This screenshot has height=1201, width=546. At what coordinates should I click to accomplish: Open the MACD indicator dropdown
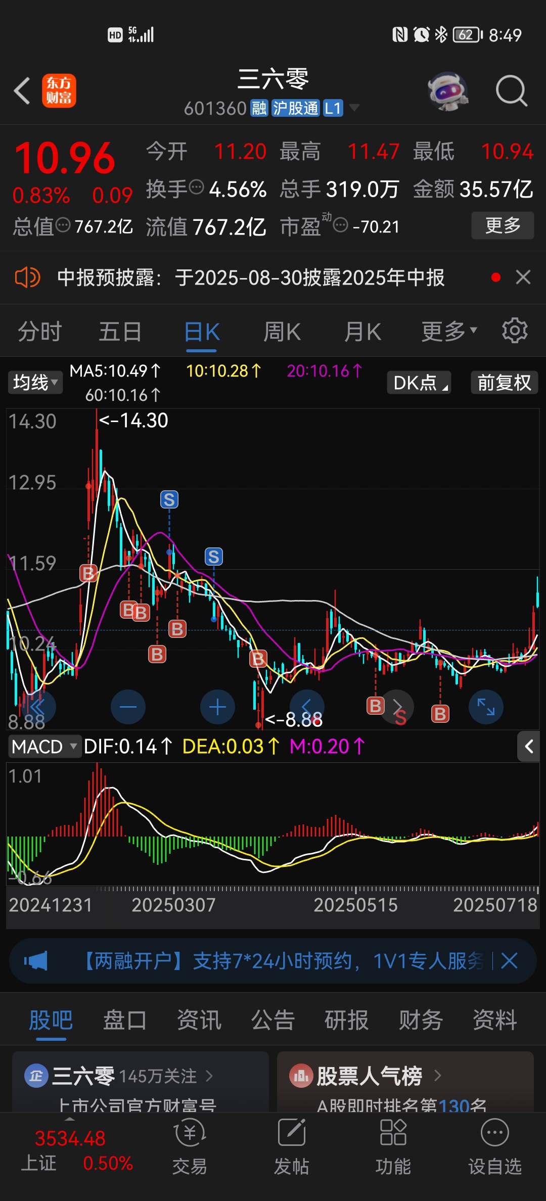44,747
